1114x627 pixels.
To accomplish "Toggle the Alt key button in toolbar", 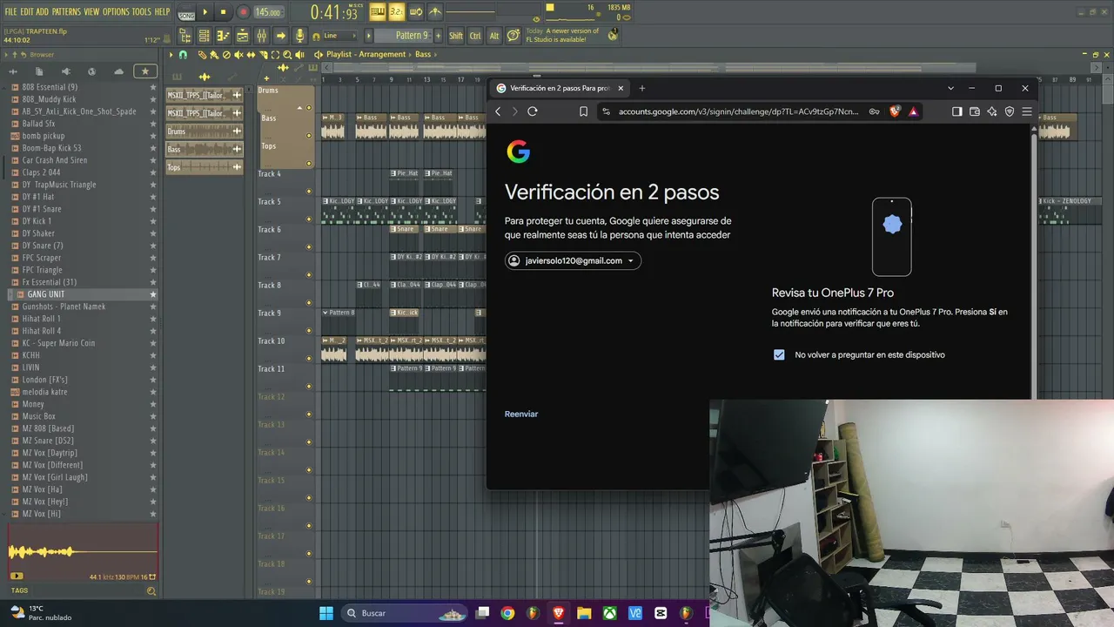I will [494, 36].
